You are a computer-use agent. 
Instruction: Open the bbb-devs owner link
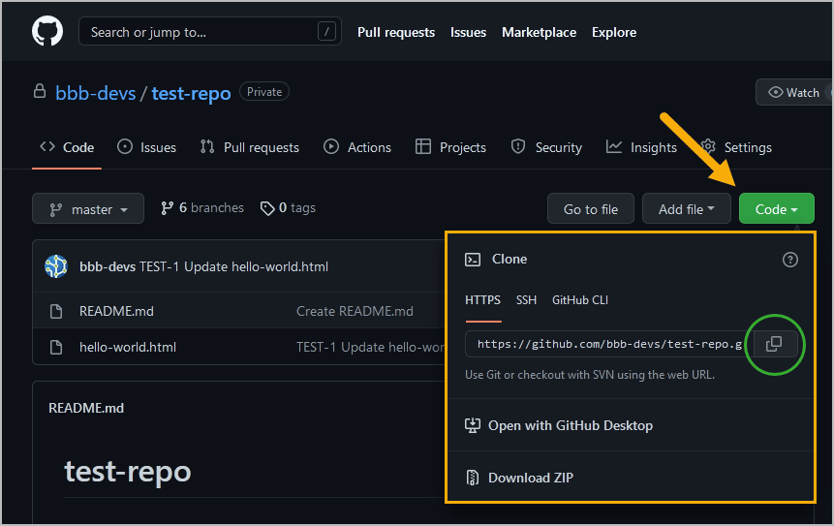96,93
